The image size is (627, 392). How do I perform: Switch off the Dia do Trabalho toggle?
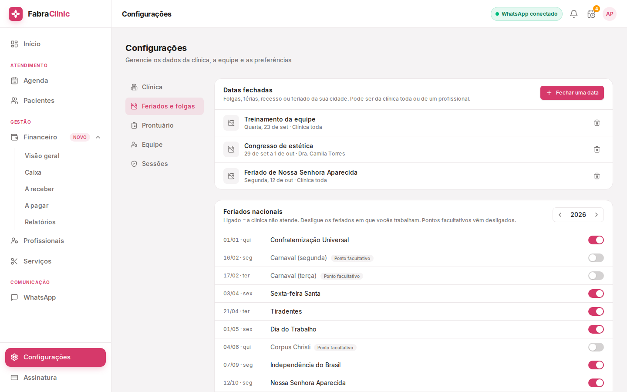(x=596, y=329)
